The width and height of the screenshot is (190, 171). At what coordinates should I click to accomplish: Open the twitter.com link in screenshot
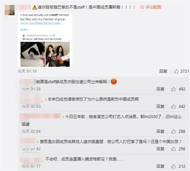pos(41,23)
